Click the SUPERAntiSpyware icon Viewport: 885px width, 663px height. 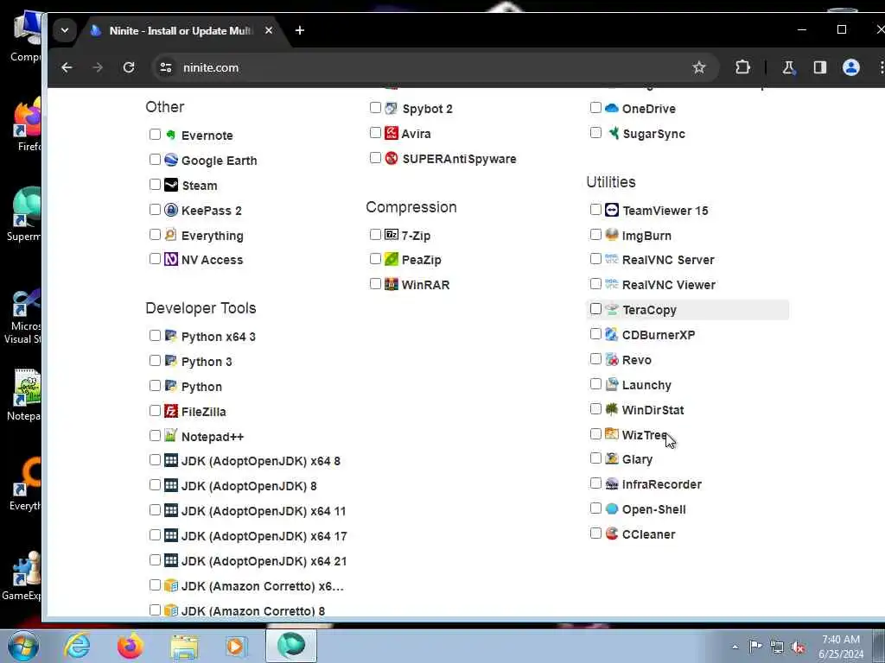pyautogui.click(x=392, y=158)
